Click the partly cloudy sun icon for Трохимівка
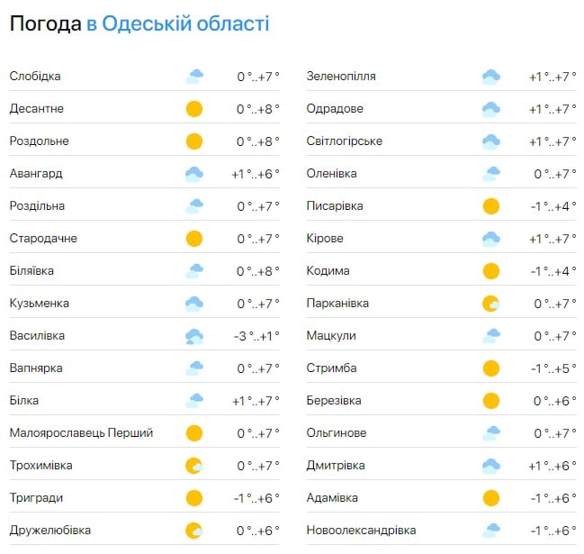This screenshot has width=584, height=554. tap(193, 466)
